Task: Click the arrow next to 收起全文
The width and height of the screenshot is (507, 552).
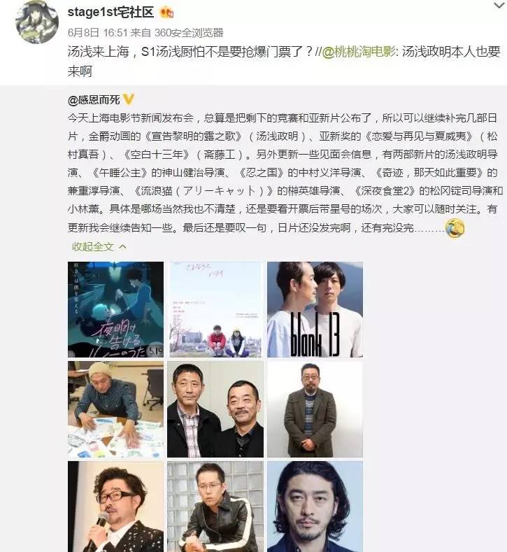Action: click(x=122, y=247)
